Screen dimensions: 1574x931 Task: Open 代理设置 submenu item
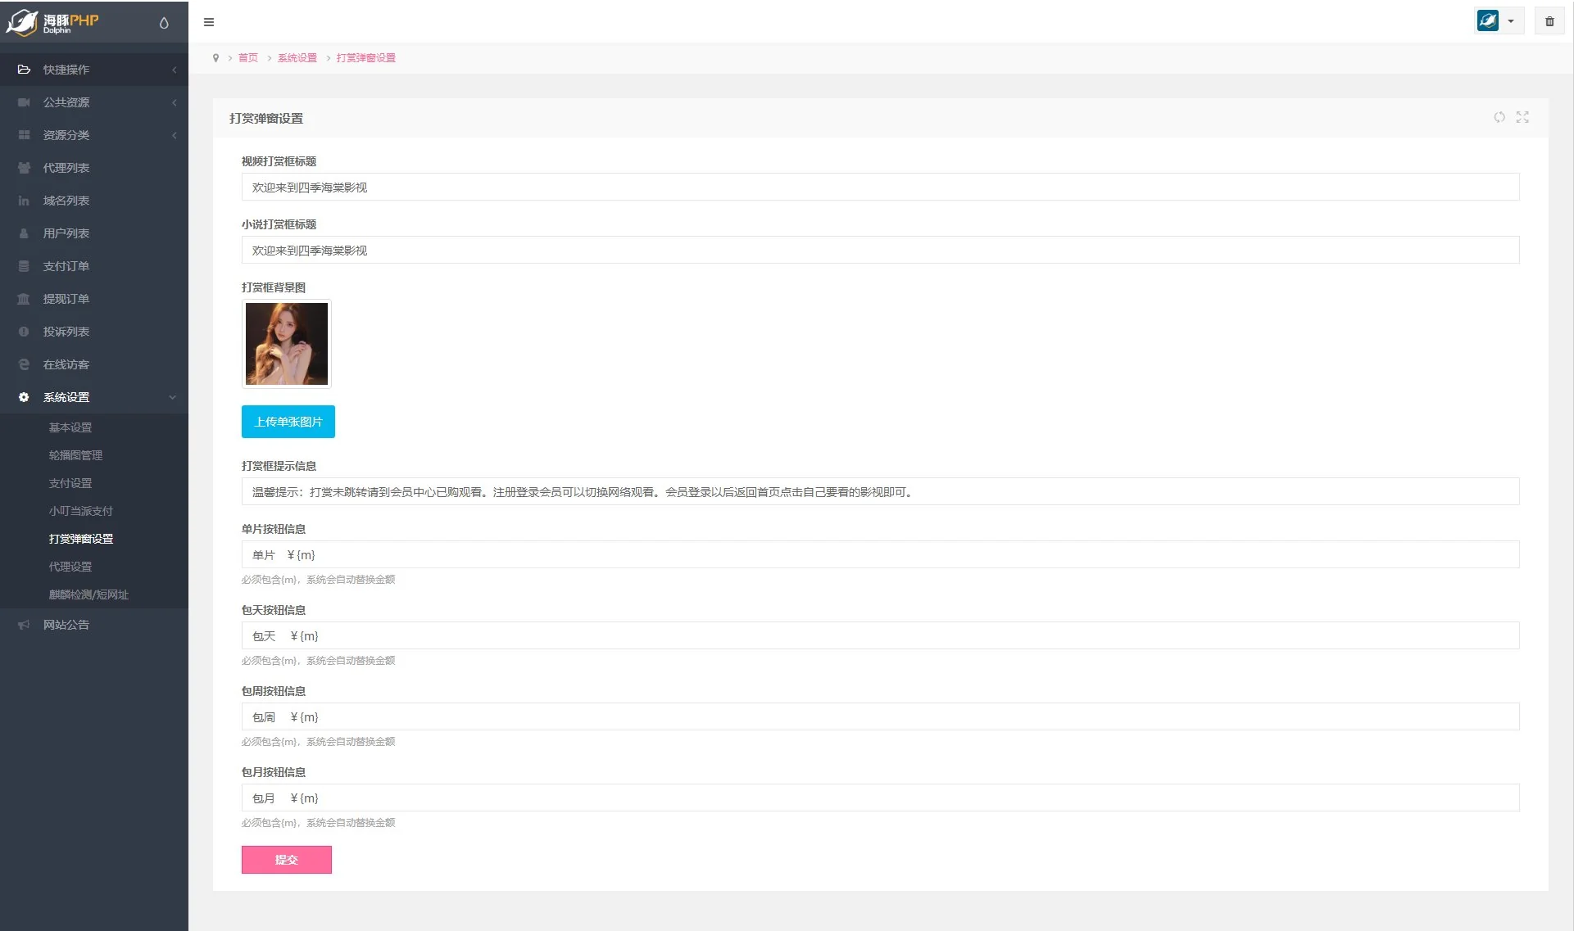tap(70, 567)
